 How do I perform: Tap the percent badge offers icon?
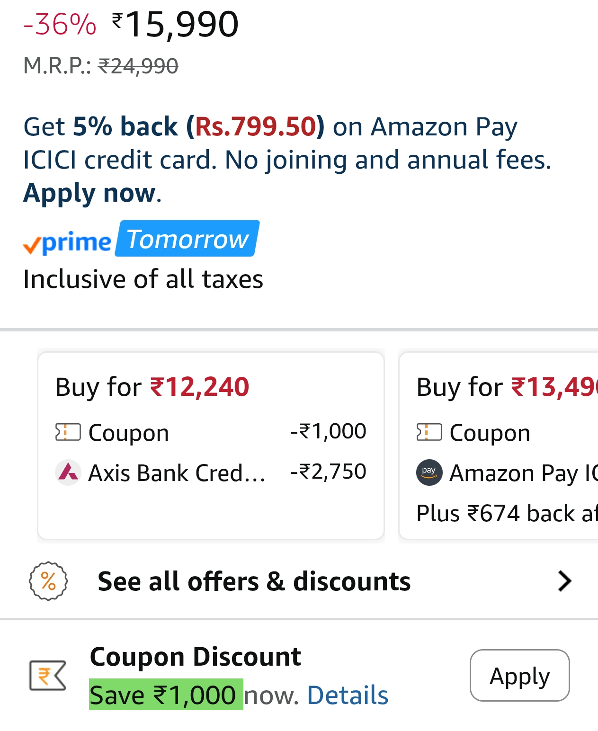[x=48, y=581]
